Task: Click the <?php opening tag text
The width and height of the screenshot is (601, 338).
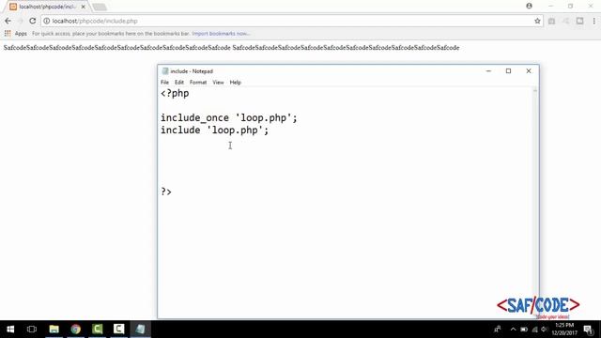Action: 175,94
